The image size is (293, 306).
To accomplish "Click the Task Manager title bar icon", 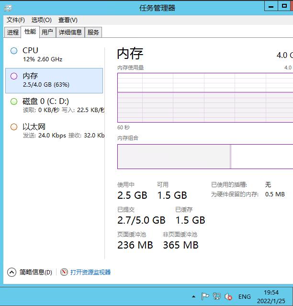I will click(8, 8).
